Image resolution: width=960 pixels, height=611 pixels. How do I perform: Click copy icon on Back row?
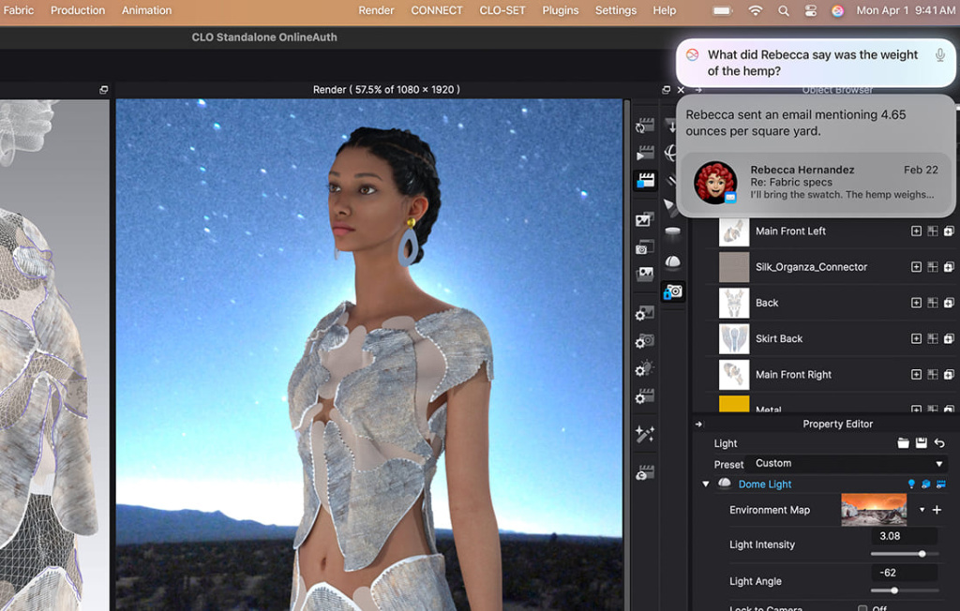[949, 303]
